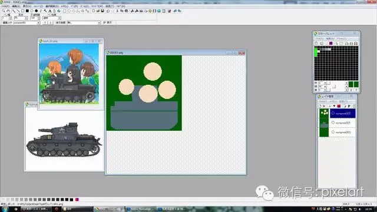The image size is (377, 212).
Task: Open the first menu in layer window
Action: (322, 101)
